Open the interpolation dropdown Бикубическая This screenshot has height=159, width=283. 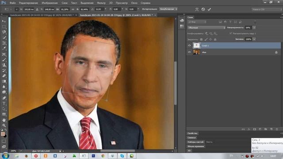(x=168, y=9)
